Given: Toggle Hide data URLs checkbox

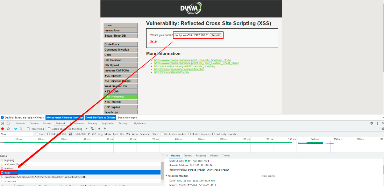Looking at the screenshot, I should [49, 134].
